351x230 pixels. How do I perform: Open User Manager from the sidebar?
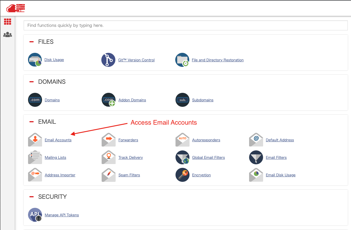pos(8,35)
